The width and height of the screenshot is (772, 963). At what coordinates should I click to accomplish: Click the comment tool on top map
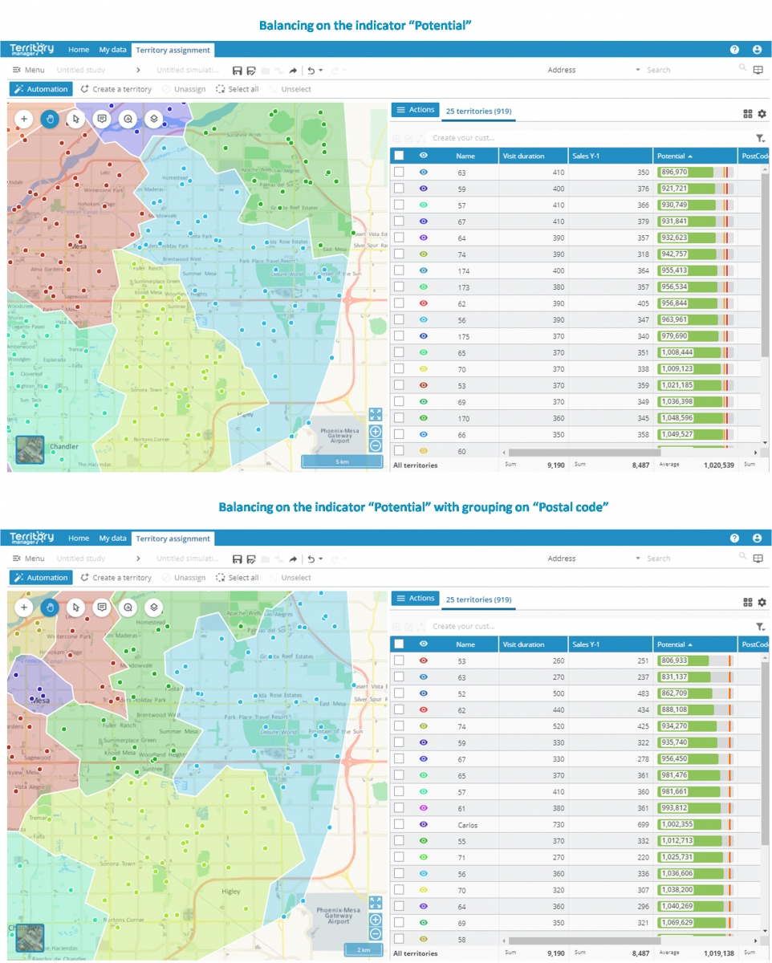[x=102, y=119]
